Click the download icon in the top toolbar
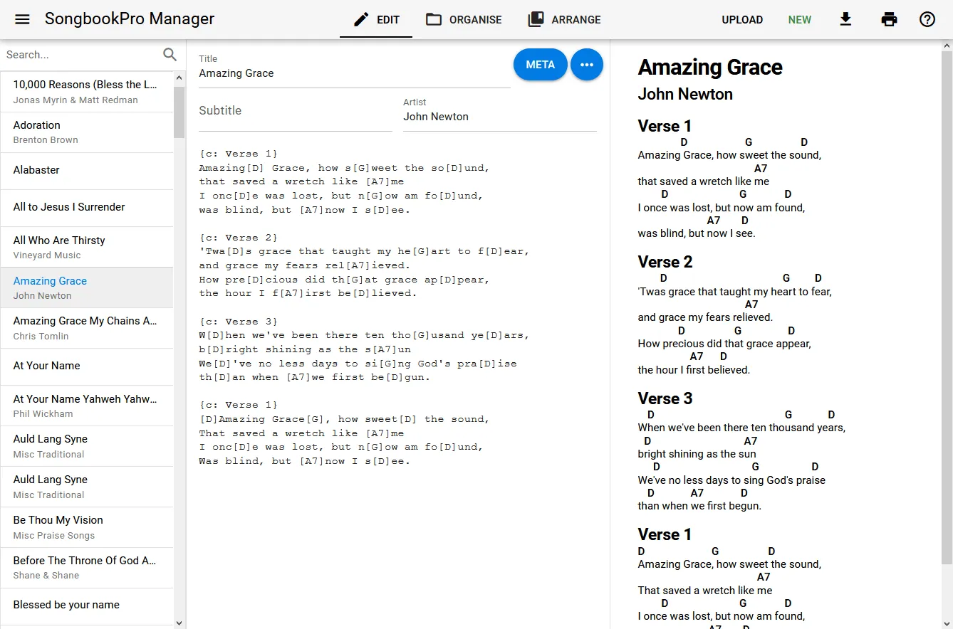953x629 pixels. click(845, 19)
